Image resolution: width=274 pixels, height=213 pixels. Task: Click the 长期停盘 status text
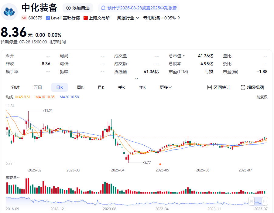(9, 42)
